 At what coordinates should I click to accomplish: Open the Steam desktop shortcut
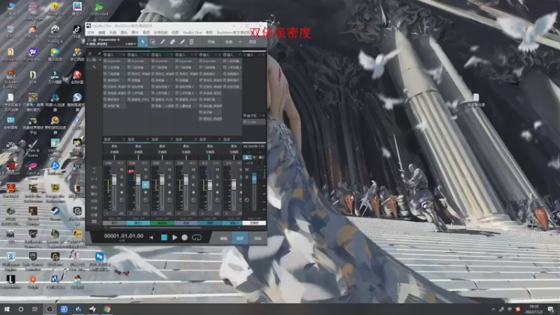coord(55,213)
